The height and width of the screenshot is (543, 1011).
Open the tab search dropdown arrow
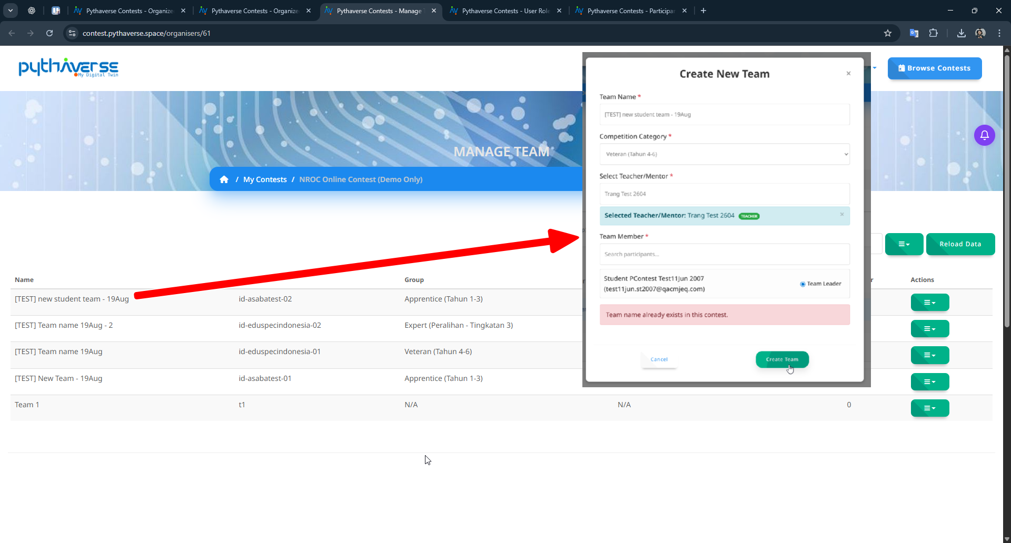click(x=11, y=11)
